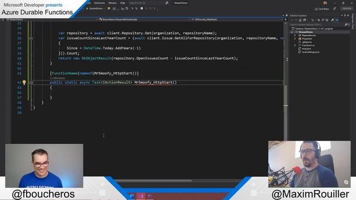Click the lightbulb quick actions icon on line 44
Screen dimensions: 356x200
[x=24, y=83]
